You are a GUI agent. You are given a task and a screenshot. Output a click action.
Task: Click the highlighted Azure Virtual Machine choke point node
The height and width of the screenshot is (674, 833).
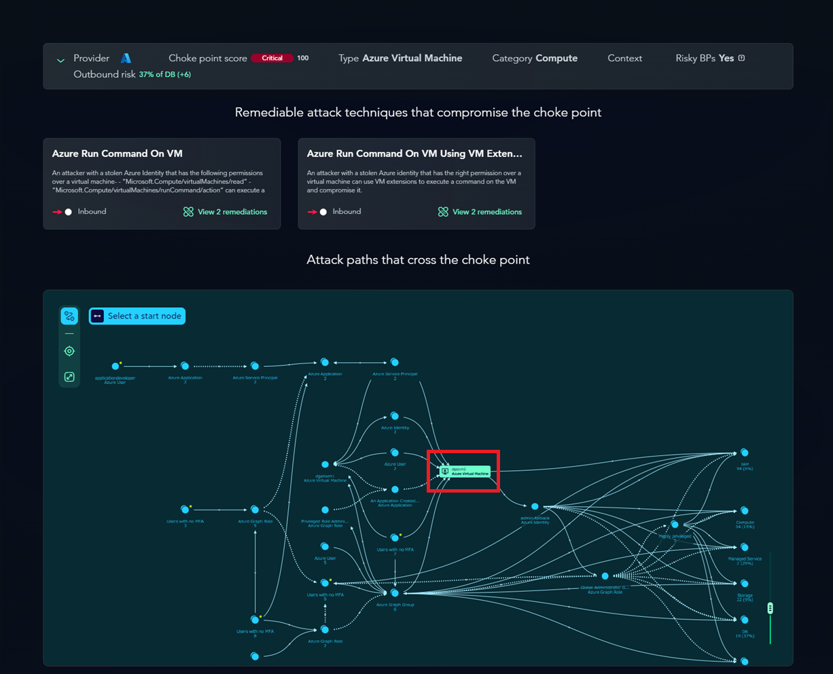(465, 471)
